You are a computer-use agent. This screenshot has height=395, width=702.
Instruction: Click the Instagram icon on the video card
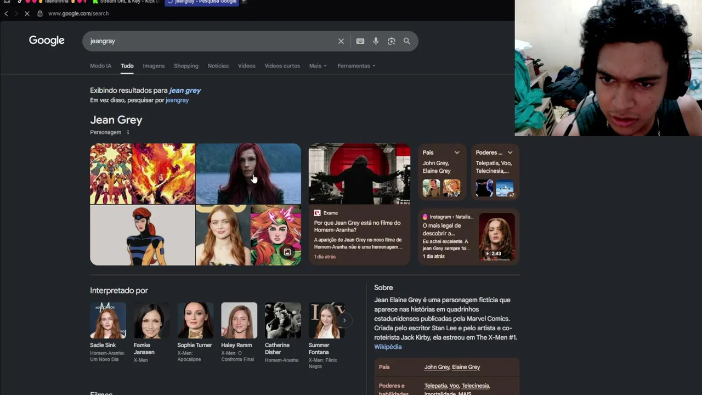425,217
